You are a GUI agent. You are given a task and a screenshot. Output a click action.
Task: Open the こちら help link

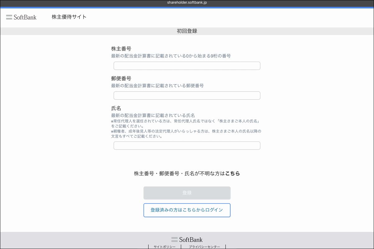[x=232, y=174]
